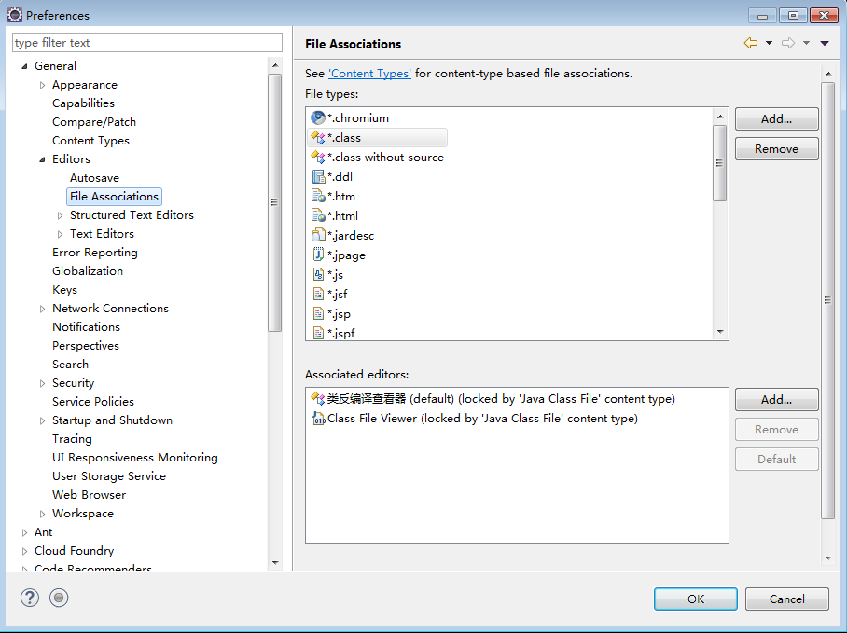The width and height of the screenshot is (847, 633).
Task: Click the *.htm file icon
Action: pos(318,197)
